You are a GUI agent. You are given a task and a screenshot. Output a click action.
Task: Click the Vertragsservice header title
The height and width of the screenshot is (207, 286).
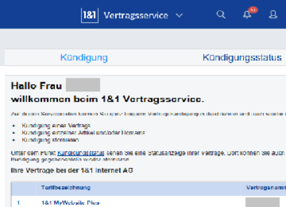(136, 15)
